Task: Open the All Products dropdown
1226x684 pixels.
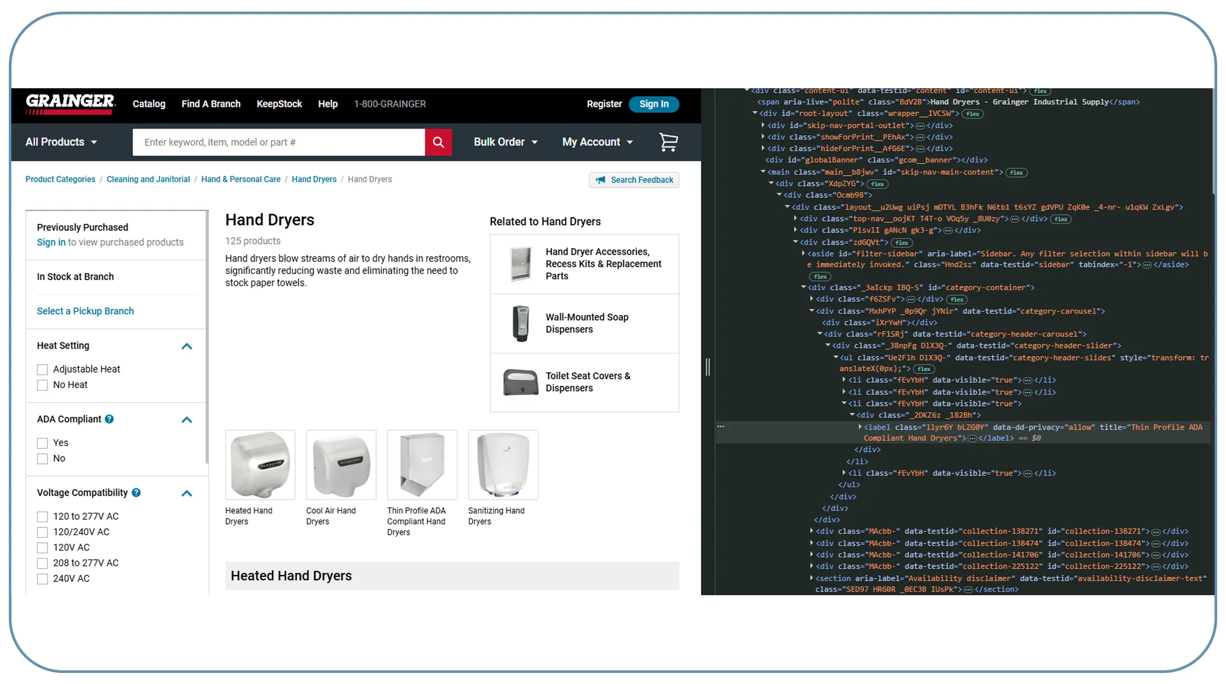Action: tap(61, 142)
